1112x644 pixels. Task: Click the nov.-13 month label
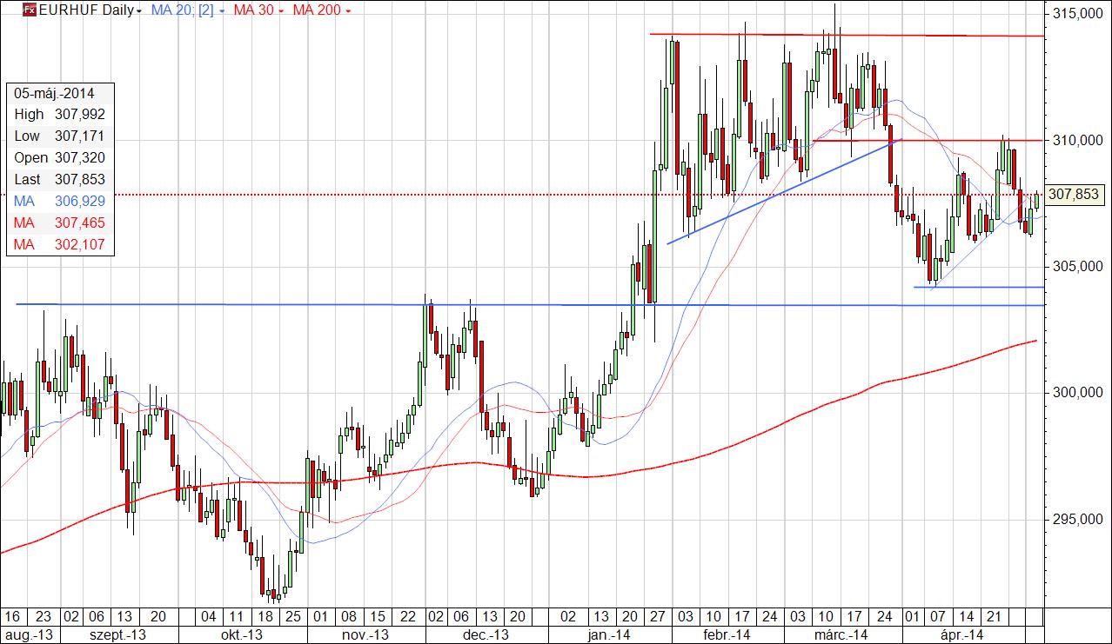coord(365,635)
